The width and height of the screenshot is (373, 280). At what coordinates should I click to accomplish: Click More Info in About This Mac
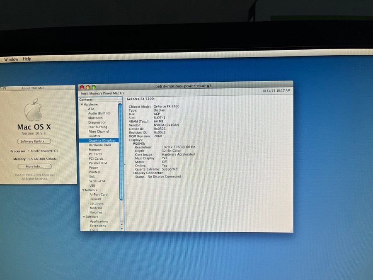point(34,166)
